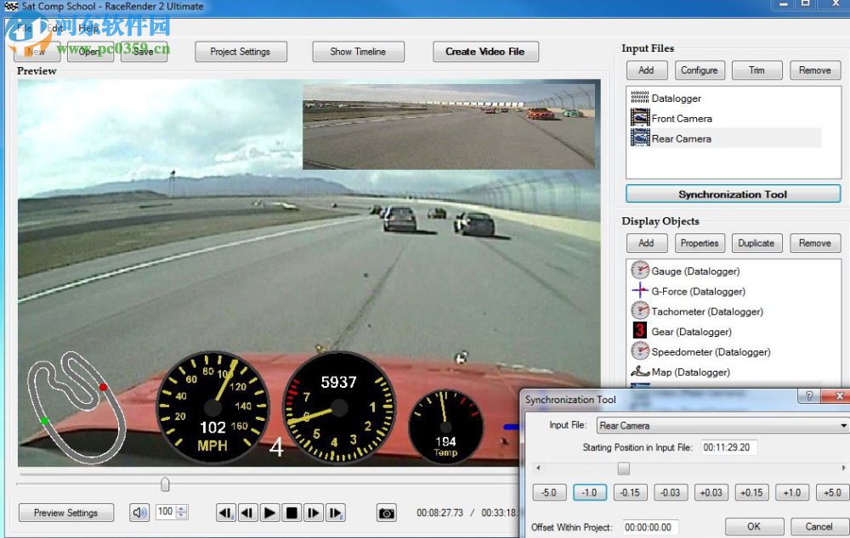
Task: Mute audio with the speaker icon
Action: 139,512
